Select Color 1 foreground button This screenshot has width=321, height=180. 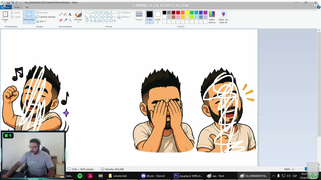click(149, 17)
